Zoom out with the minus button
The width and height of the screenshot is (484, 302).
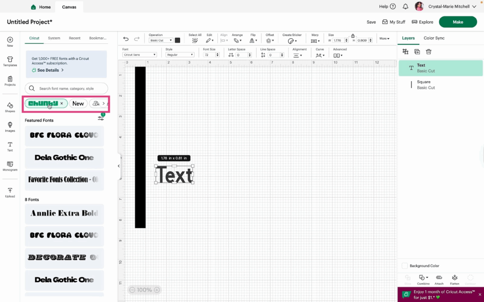(132, 290)
